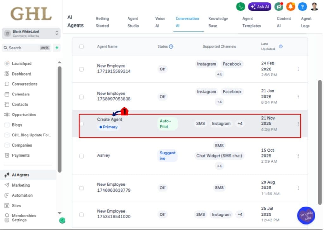
Task: Check the New Employee 1771915599214 row checkbox
Action: coord(81,69)
